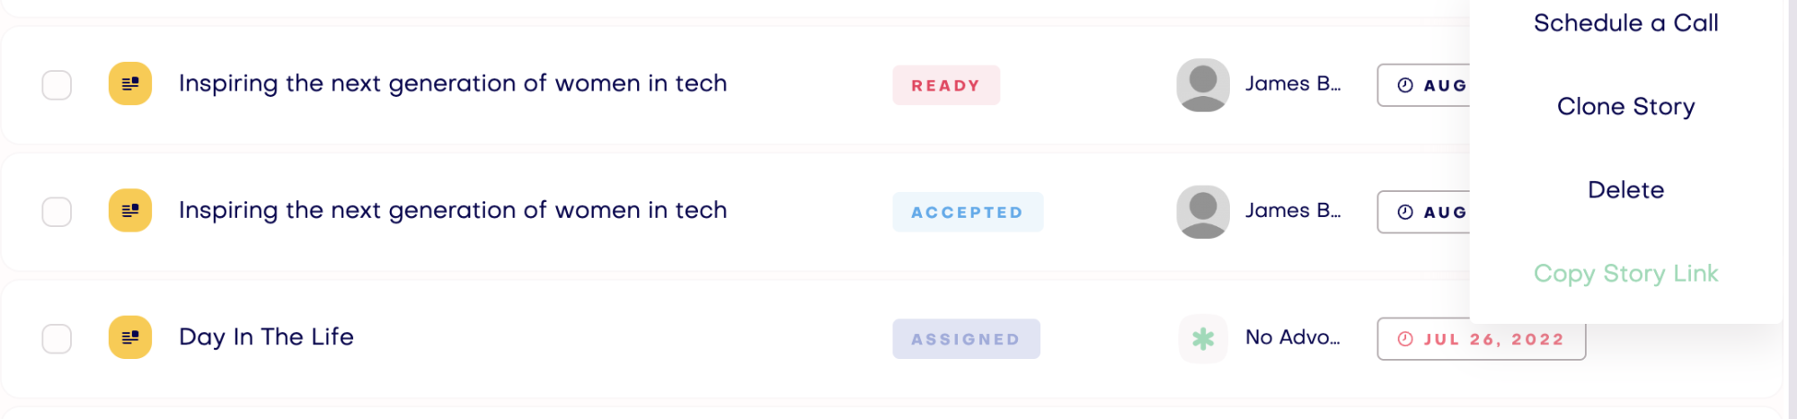Viewport: 1797px width, 419px height.
Task: Open the ACCEPTED status badge
Action: point(967,212)
